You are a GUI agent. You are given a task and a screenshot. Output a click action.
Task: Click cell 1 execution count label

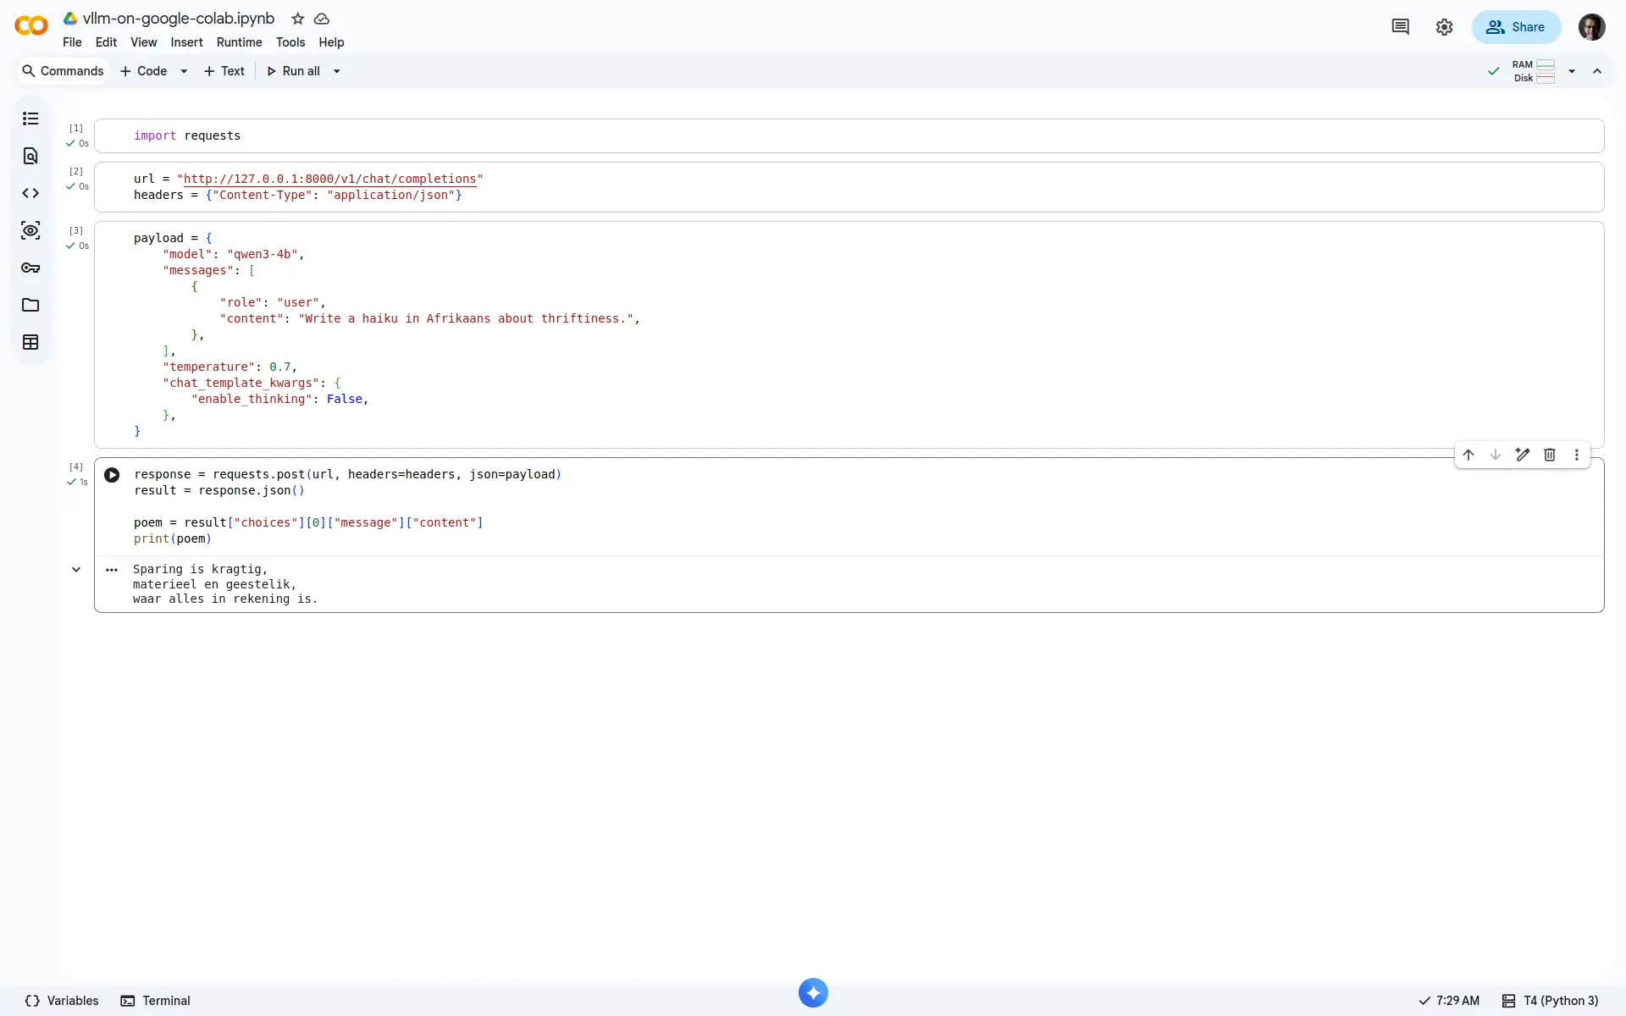coord(76,128)
